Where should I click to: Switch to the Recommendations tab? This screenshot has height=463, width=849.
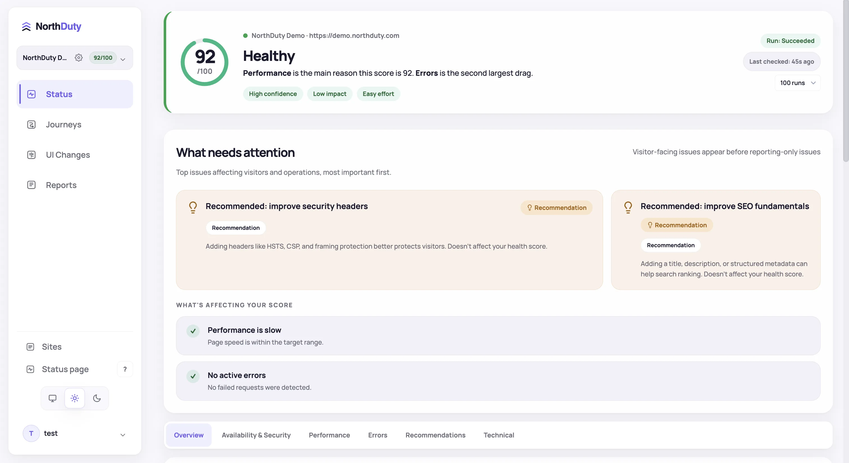[435, 435]
